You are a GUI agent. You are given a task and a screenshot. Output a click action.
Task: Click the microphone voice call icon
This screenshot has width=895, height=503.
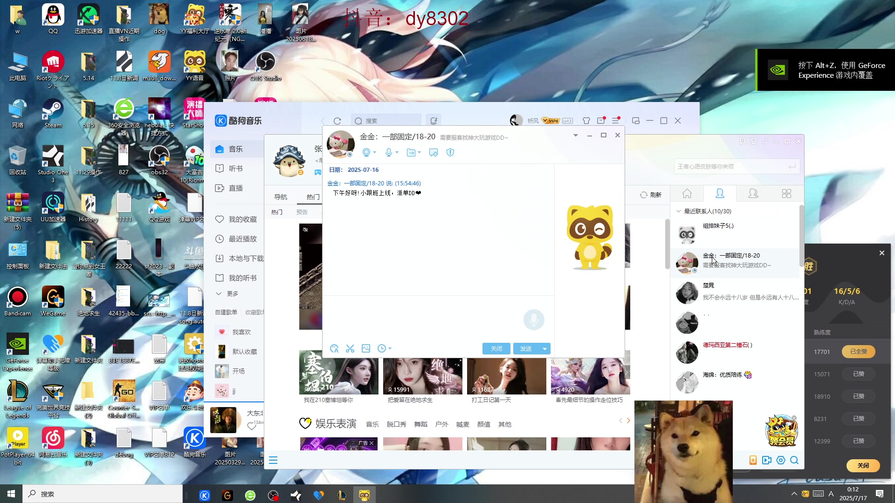pyautogui.click(x=389, y=152)
